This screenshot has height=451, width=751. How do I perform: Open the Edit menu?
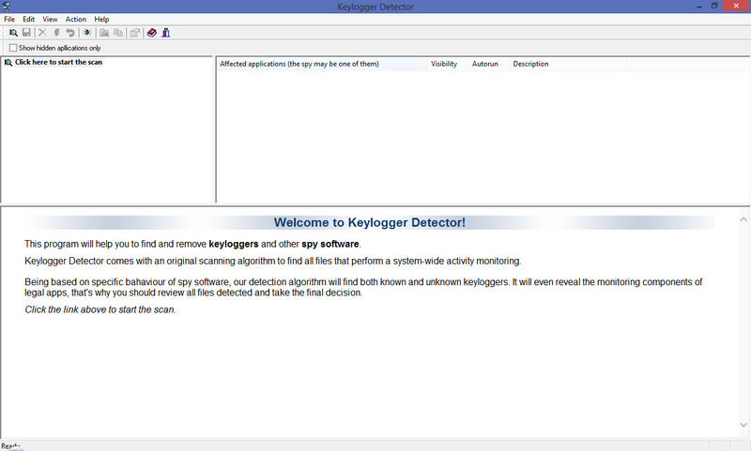(29, 19)
